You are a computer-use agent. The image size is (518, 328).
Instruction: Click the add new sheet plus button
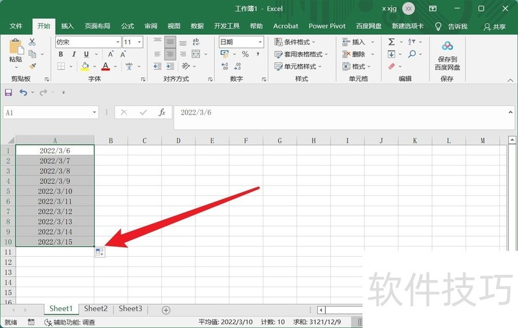coord(166,310)
